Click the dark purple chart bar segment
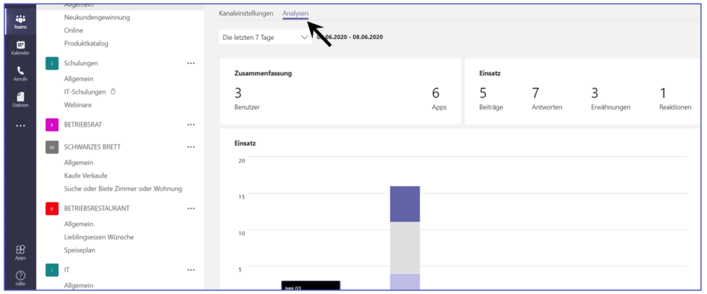 tap(405, 204)
